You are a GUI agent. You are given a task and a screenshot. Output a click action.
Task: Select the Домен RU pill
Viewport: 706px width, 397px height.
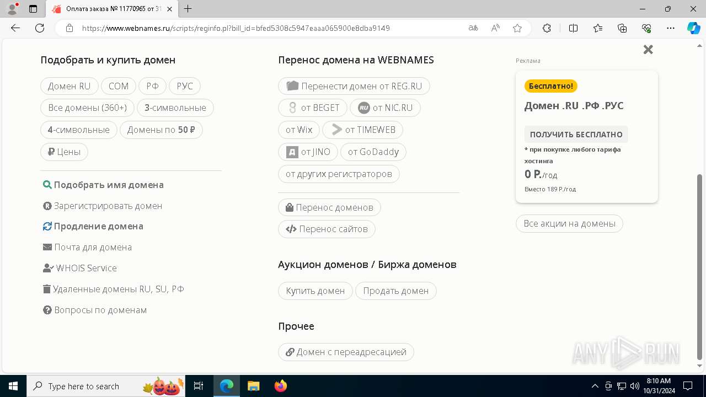pos(69,86)
